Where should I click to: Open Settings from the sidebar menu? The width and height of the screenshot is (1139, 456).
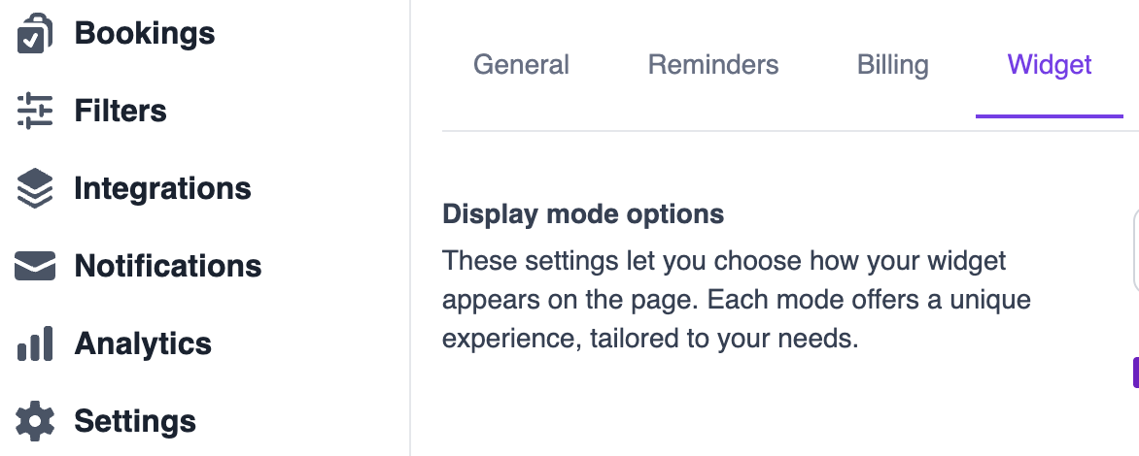tap(135, 421)
